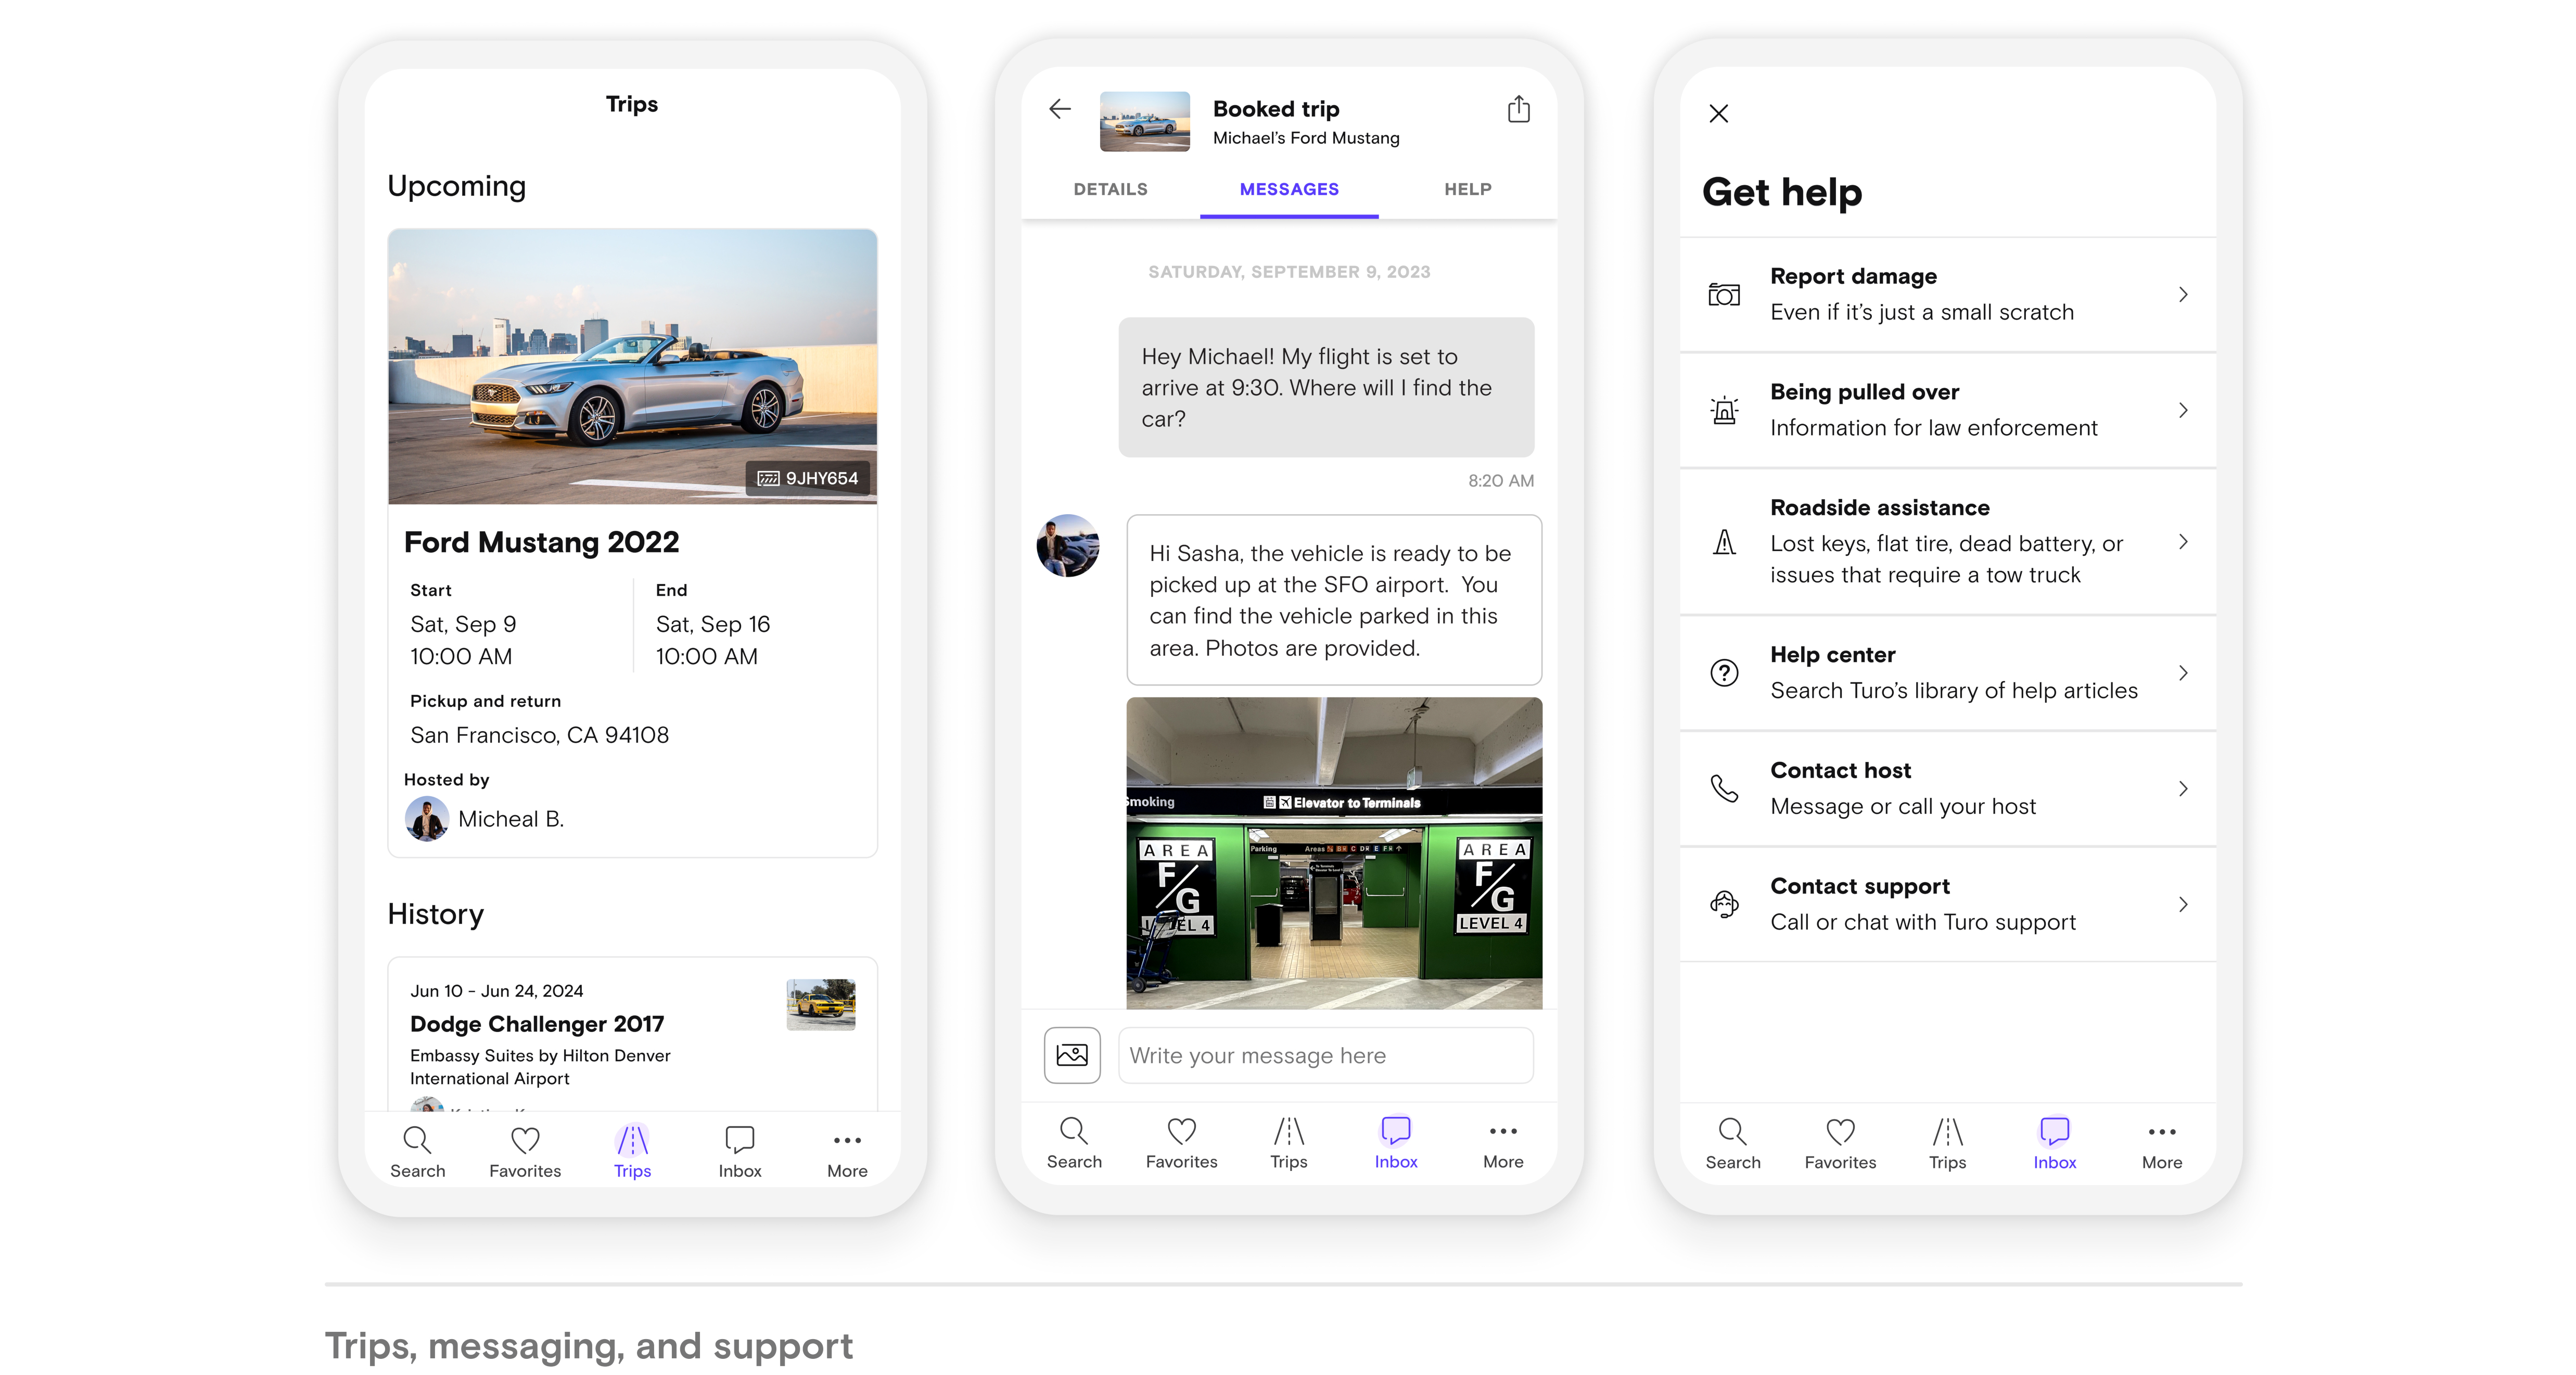The width and height of the screenshot is (2576, 1375).
Task: Tap the share icon on Booked trip
Action: [1518, 109]
